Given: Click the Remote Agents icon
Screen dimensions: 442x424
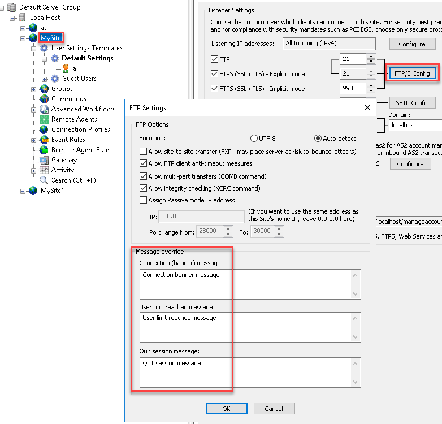Looking at the screenshot, I should [x=44, y=119].
